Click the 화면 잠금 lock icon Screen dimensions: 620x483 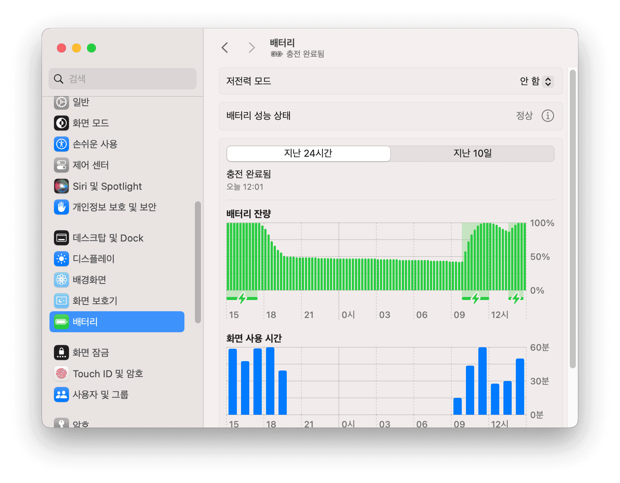(x=61, y=352)
